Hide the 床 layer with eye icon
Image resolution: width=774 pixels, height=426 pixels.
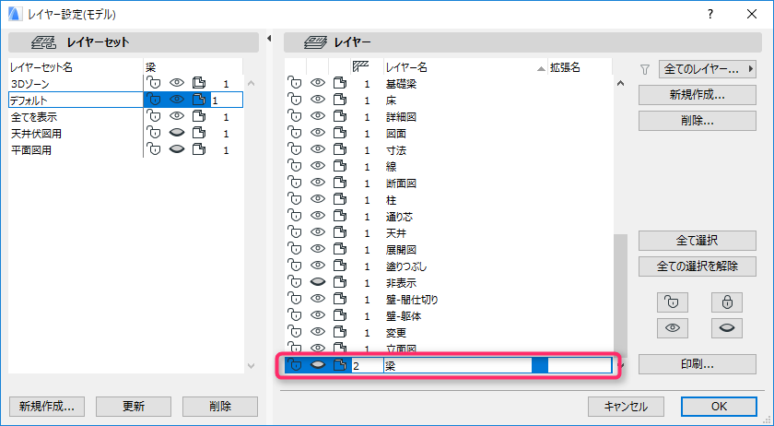pos(317,100)
